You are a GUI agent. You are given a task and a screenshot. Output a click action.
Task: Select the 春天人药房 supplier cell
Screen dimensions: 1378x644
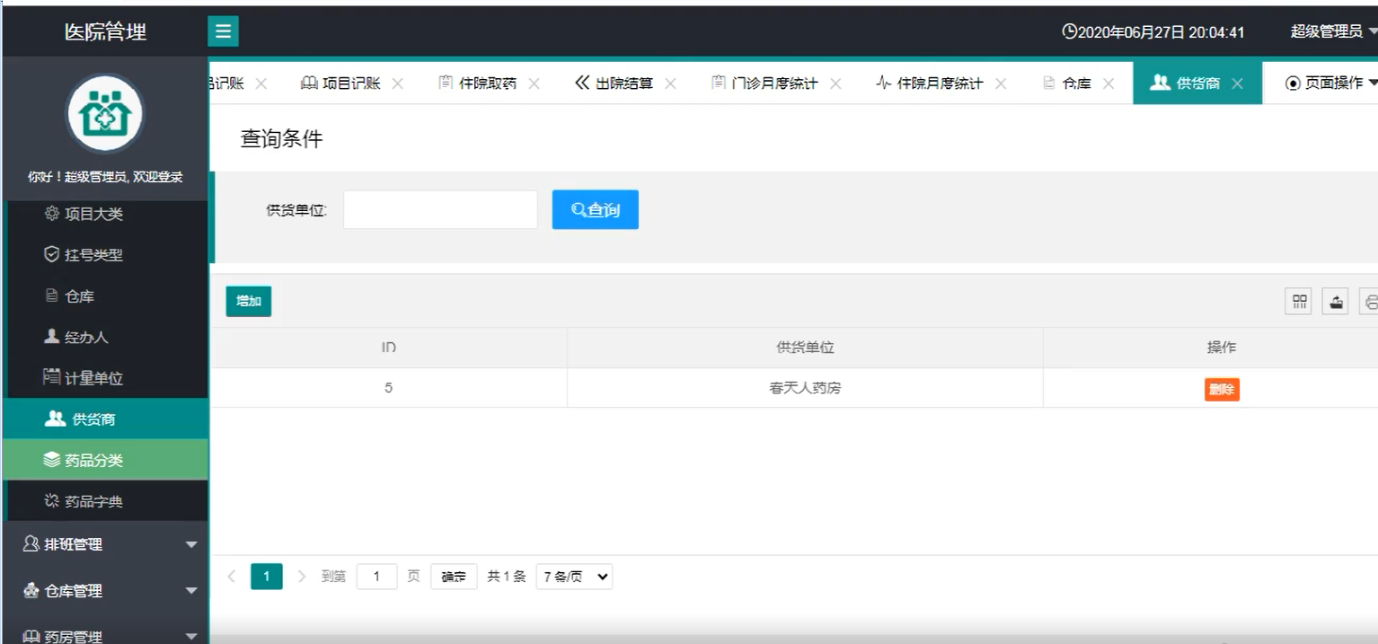[805, 389]
